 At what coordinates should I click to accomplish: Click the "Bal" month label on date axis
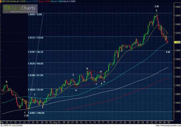2,122
